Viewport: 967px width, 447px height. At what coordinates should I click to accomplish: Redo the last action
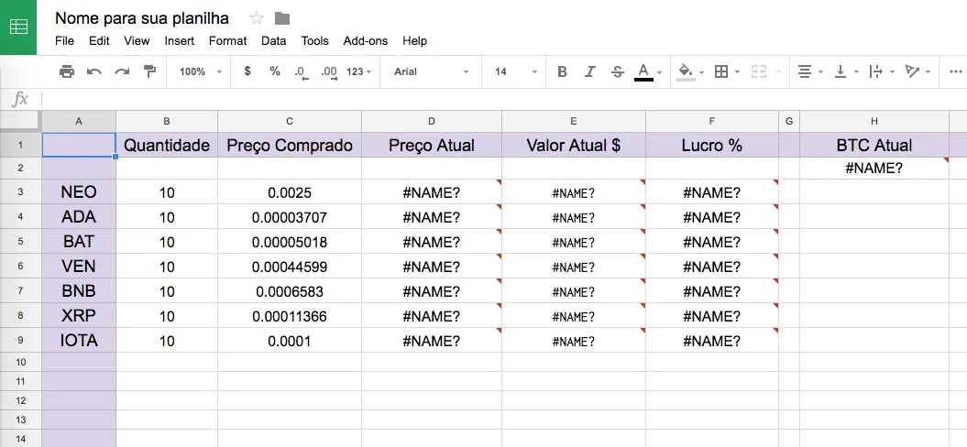(x=122, y=71)
